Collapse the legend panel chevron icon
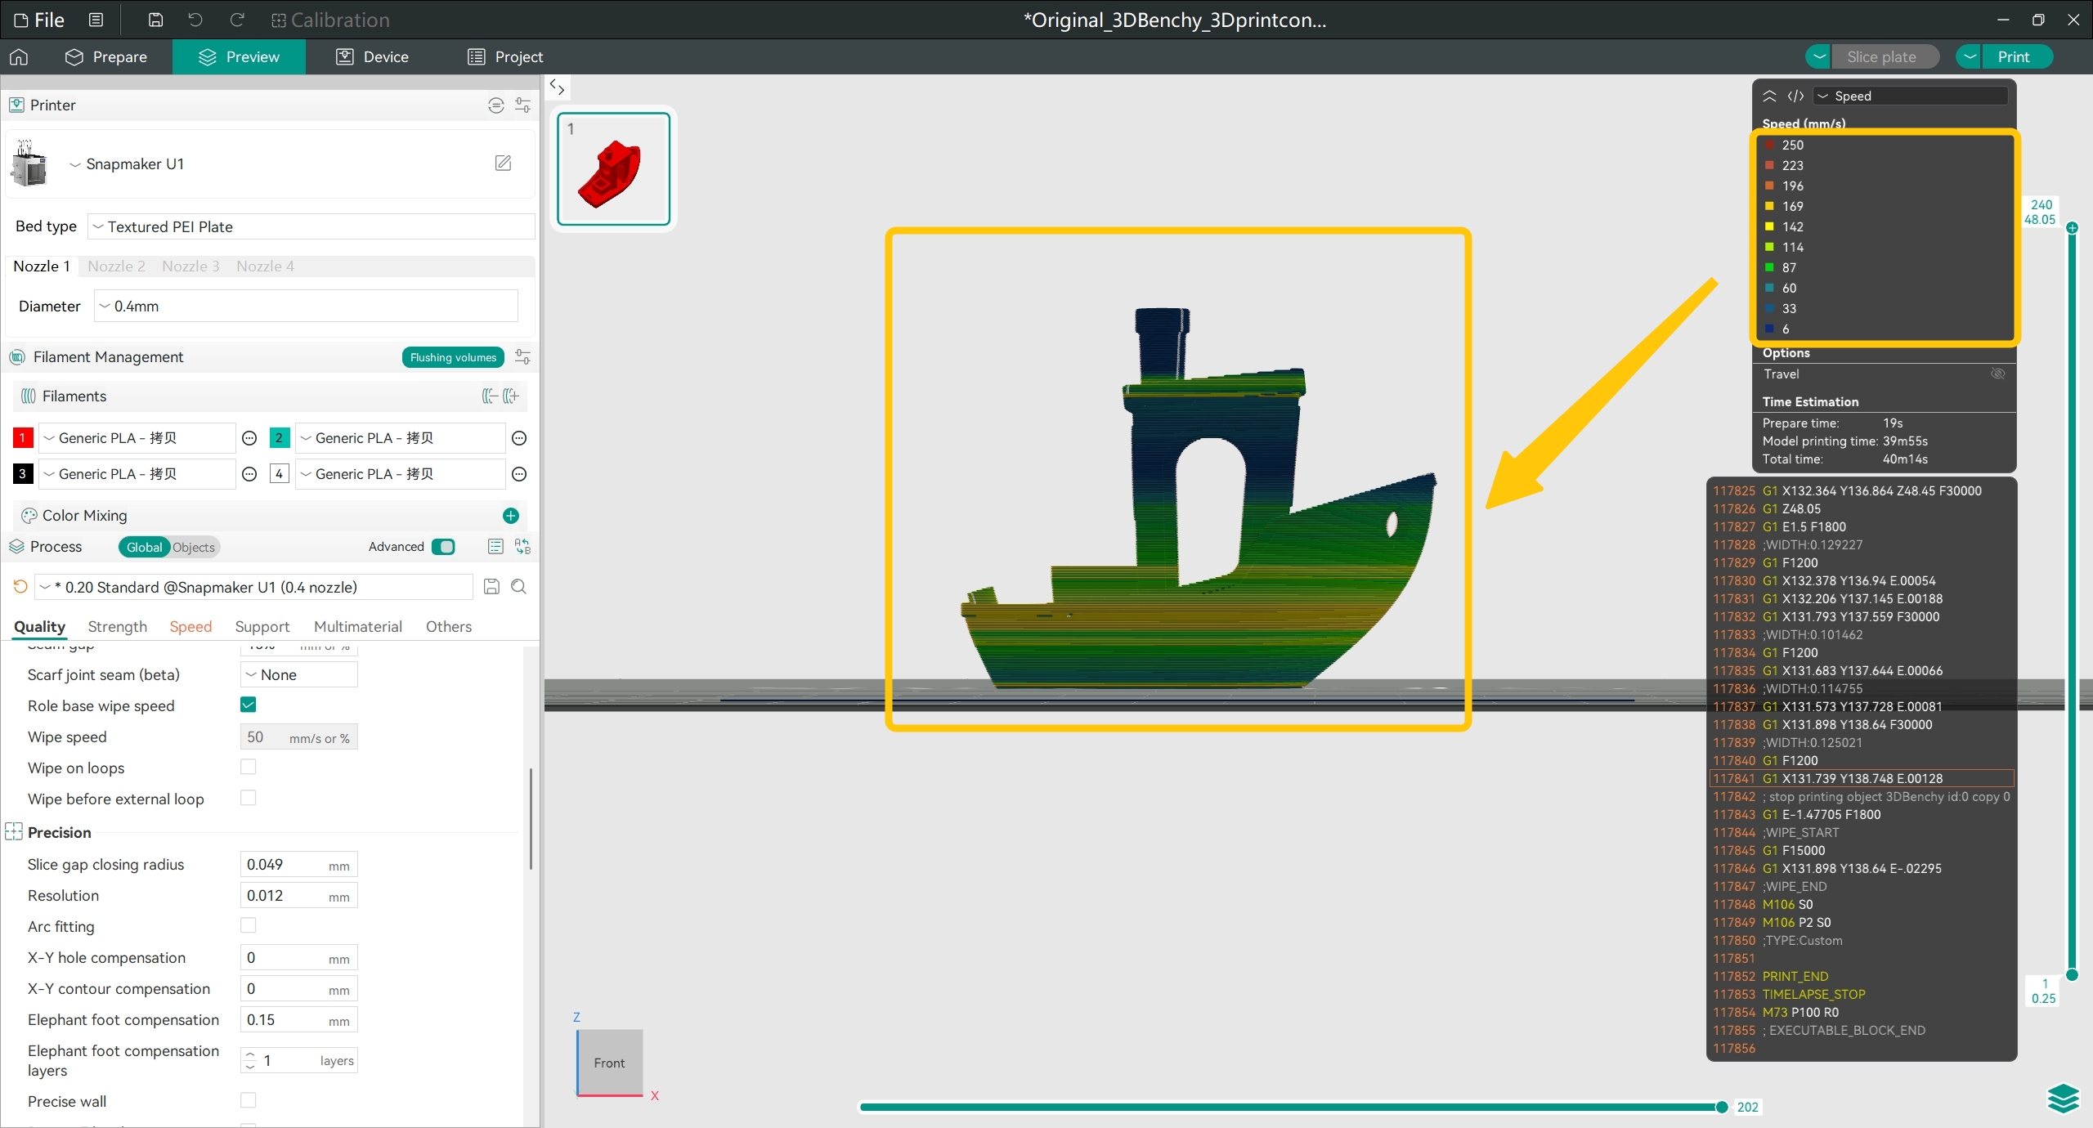Image resolution: width=2093 pixels, height=1128 pixels. coord(1769,96)
